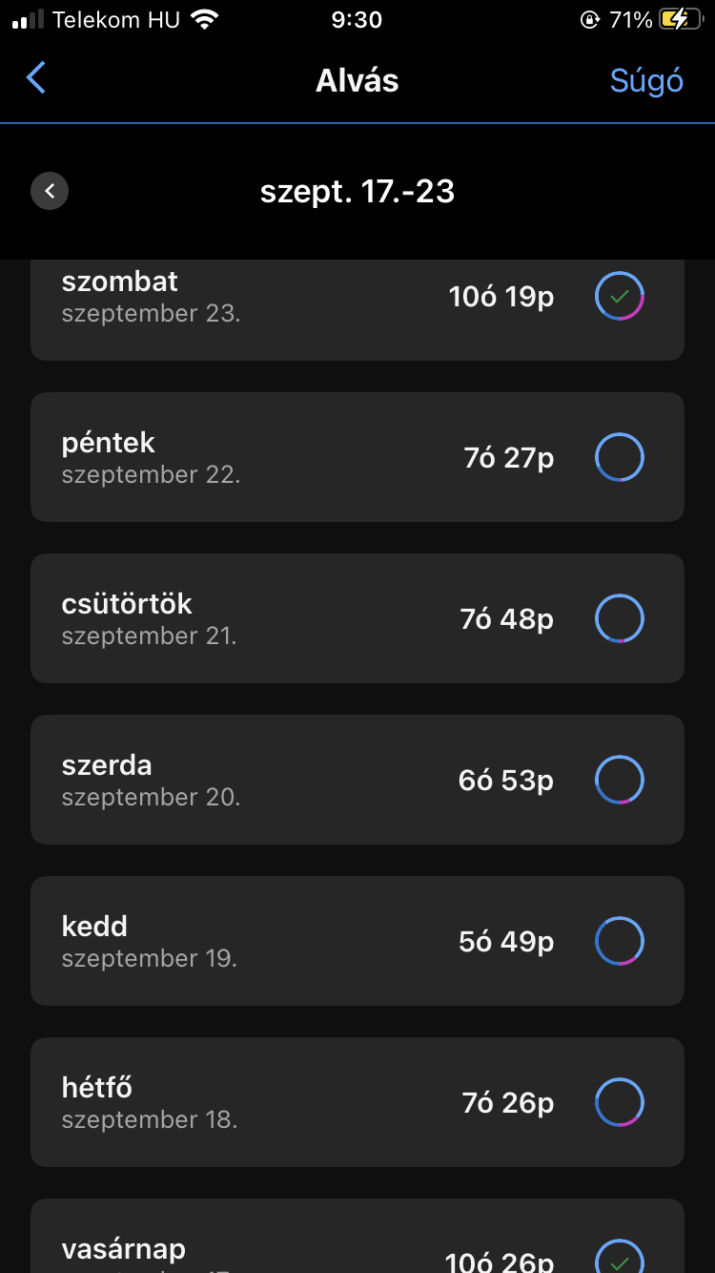
Task: Tap the szerda sleep score ring
Action: 620,780
